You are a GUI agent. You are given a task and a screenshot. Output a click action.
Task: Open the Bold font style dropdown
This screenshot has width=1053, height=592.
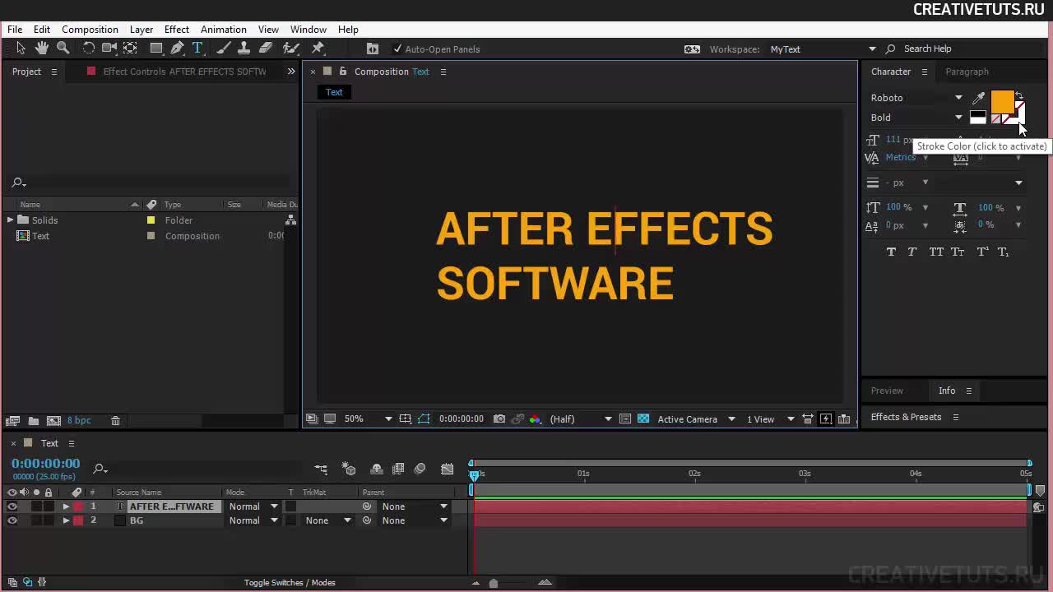(x=916, y=118)
